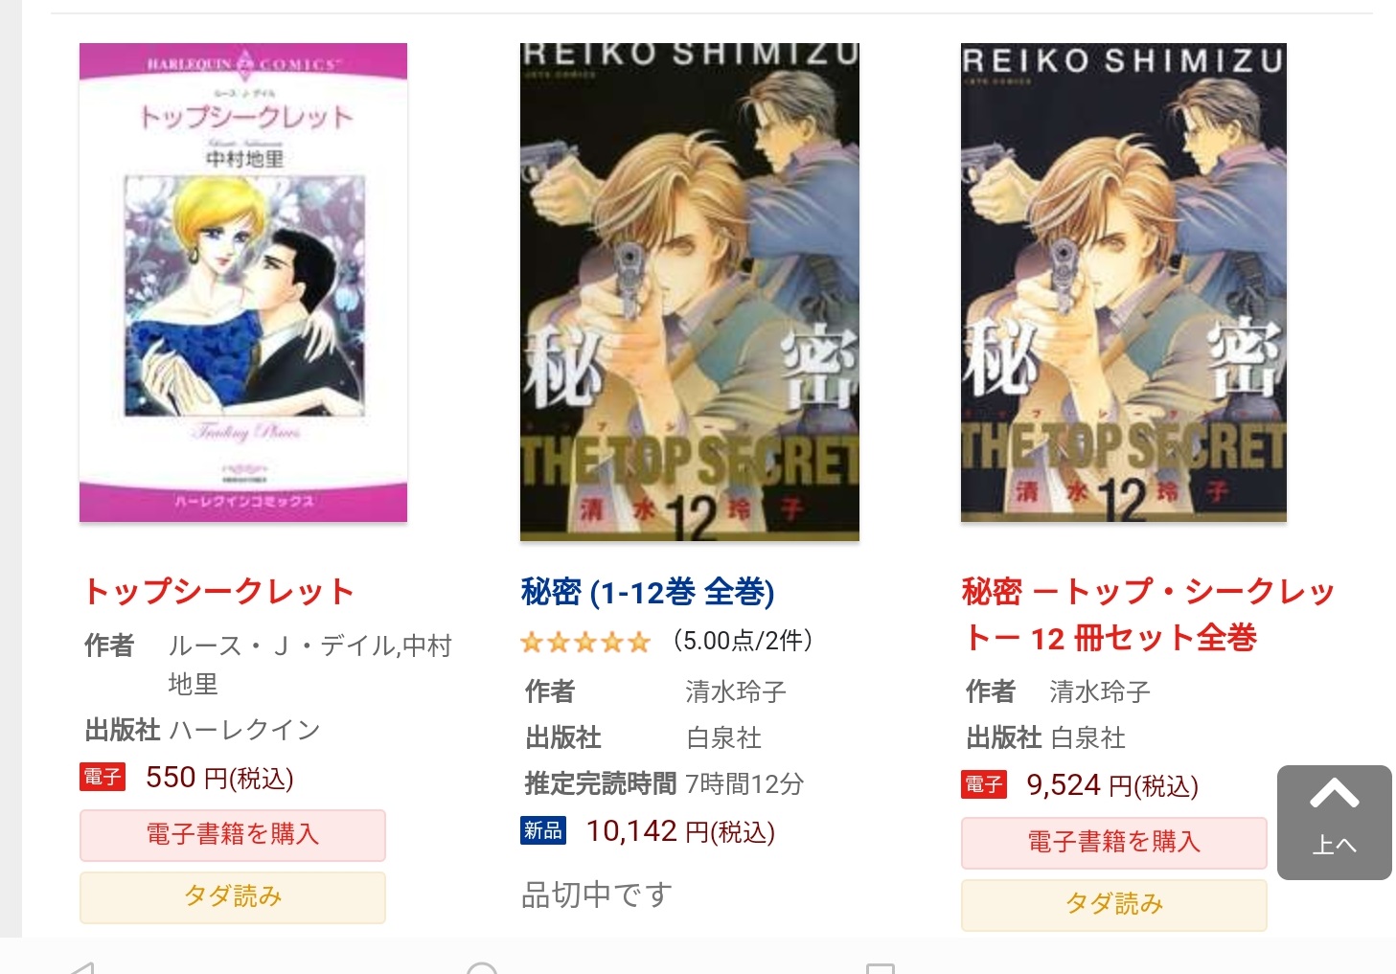This screenshot has width=1396, height=974.
Task: Click publisher ハーレクイン
Action: [x=244, y=730]
